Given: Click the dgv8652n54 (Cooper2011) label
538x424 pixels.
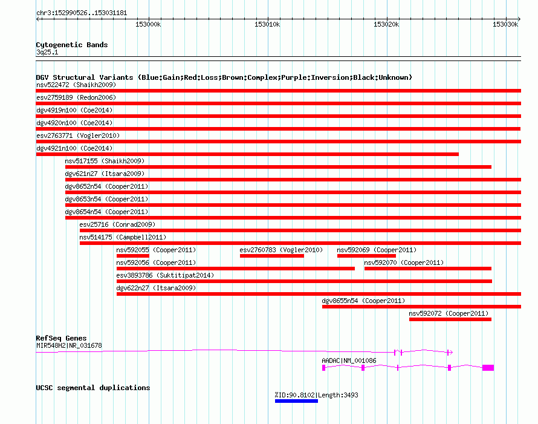Looking at the screenshot, I should click(x=107, y=186).
